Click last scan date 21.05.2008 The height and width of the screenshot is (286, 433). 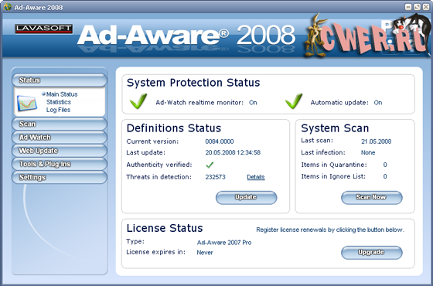coord(376,141)
